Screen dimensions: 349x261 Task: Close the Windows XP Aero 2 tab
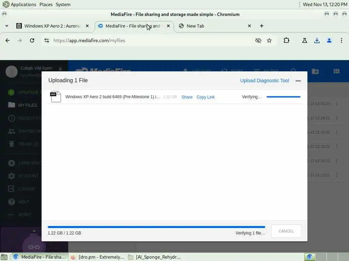[x=87, y=26]
